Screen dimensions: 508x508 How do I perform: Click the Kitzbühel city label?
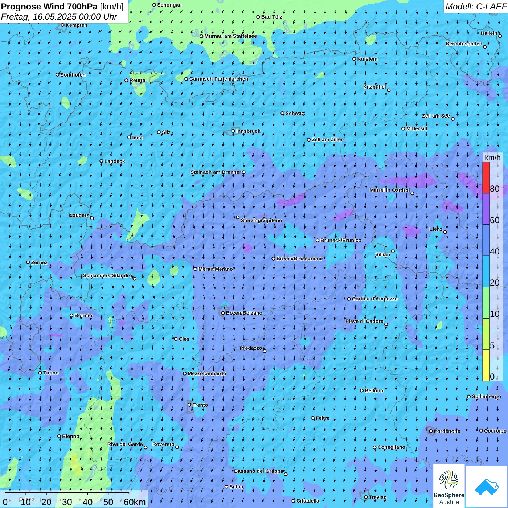coord(374,87)
